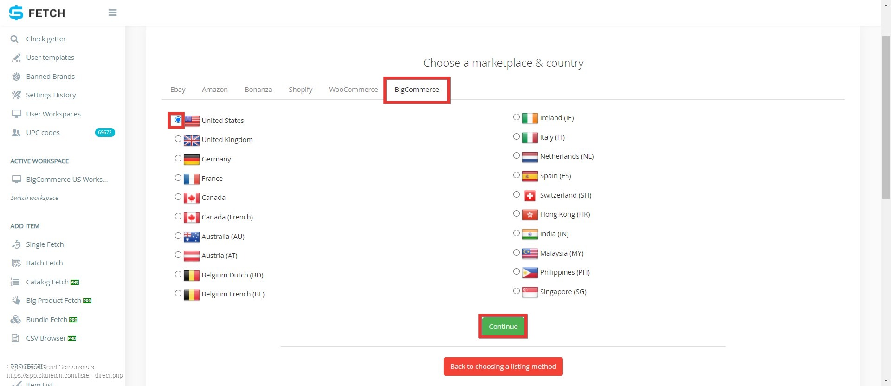The width and height of the screenshot is (891, 386).
Task: Click the CSV Browser document icon
Action: coord(15,338)
